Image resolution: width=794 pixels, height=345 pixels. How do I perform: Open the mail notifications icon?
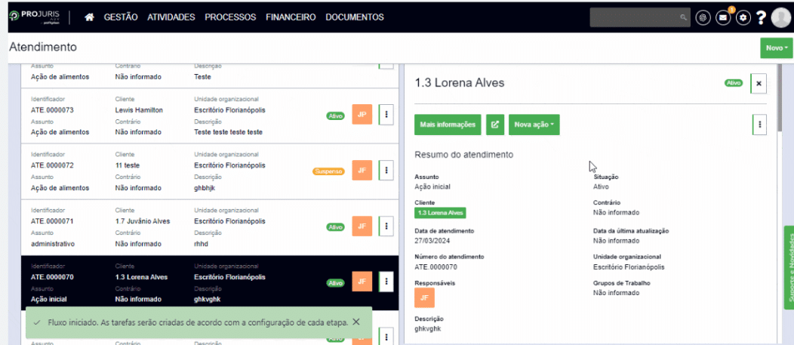(x=723, y=17)
